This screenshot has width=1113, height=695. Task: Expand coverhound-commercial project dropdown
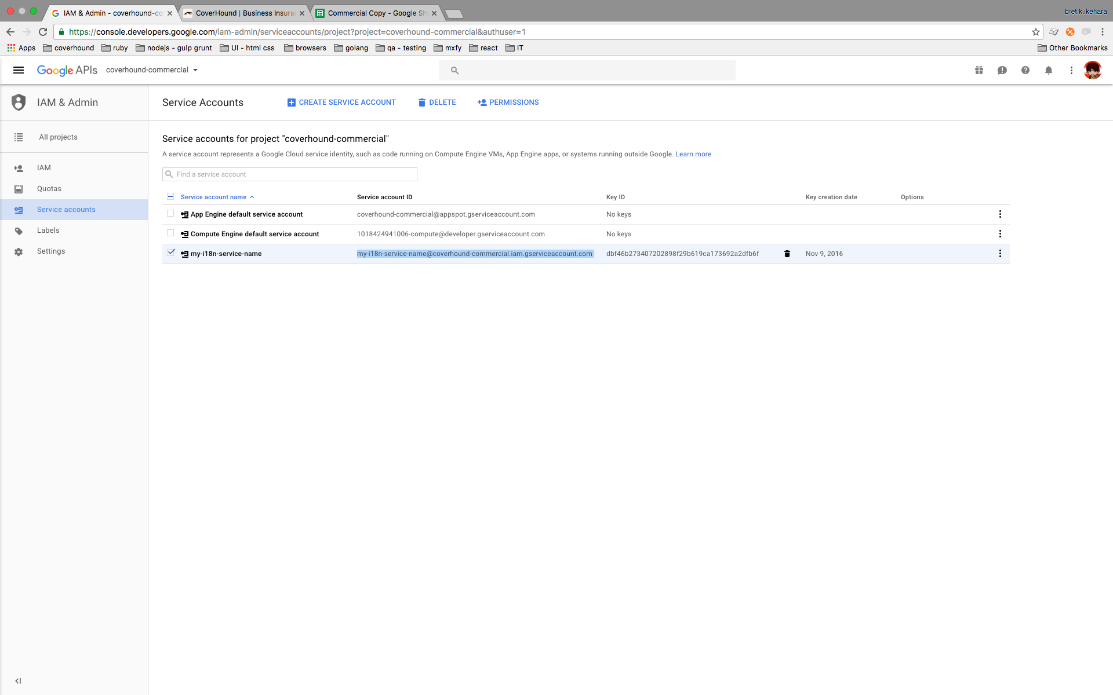152,70
